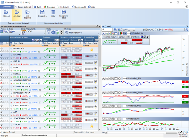Viewport: 189px width, 138px height.
Task: Pin the Recherche des retournements Xe panel
Action: pyautogui.click(x=97, y=26)
